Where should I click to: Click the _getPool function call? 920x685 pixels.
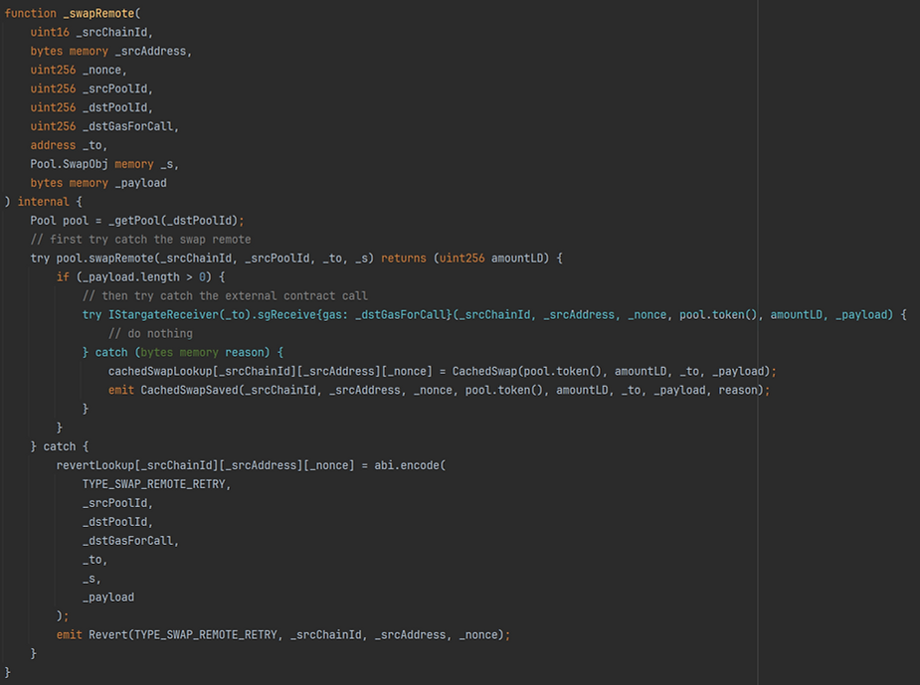(134, 221)
